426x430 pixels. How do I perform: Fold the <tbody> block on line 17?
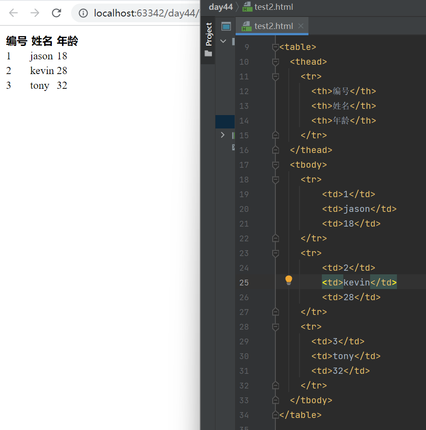click(x=275, y=165)
